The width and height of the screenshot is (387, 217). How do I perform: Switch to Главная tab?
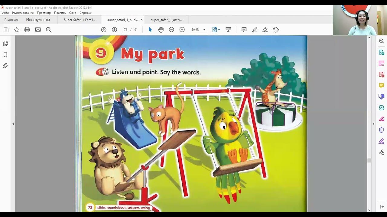(11, 20)
